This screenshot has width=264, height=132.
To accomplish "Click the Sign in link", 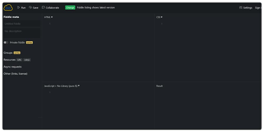I will pos(258,8).
